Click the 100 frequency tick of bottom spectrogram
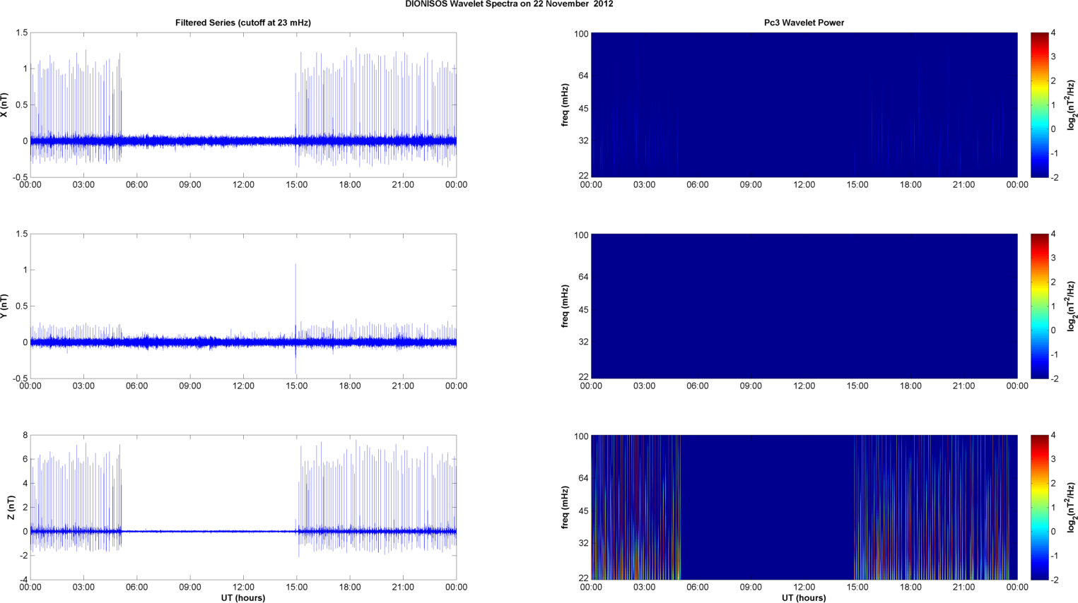The image size is (1078, 603). [x=581, y=436]
